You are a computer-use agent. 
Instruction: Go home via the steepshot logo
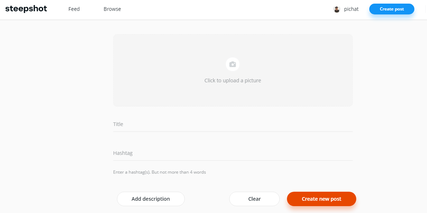pos(26,9)
